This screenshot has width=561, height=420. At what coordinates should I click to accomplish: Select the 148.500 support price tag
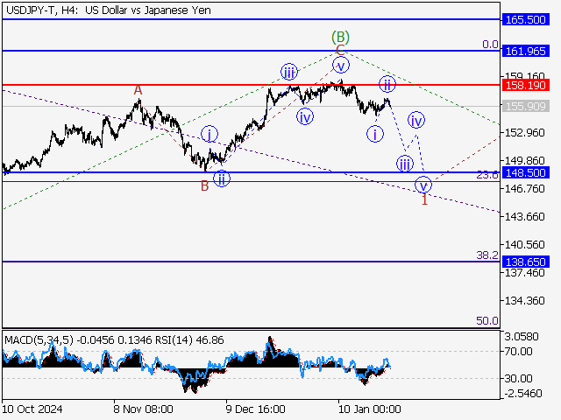(526, 172)
